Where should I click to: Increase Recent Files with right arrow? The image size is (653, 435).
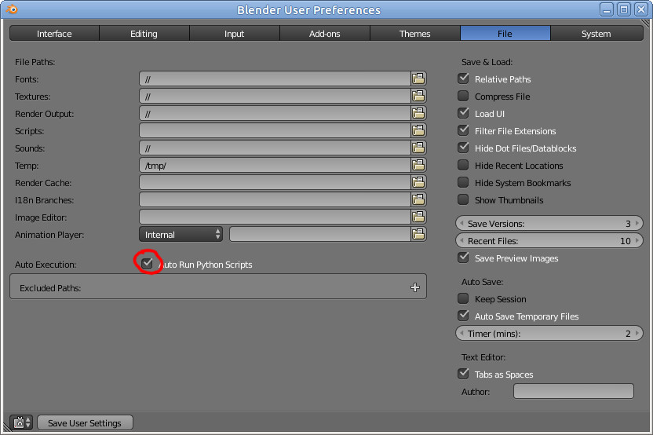point(637,241)
